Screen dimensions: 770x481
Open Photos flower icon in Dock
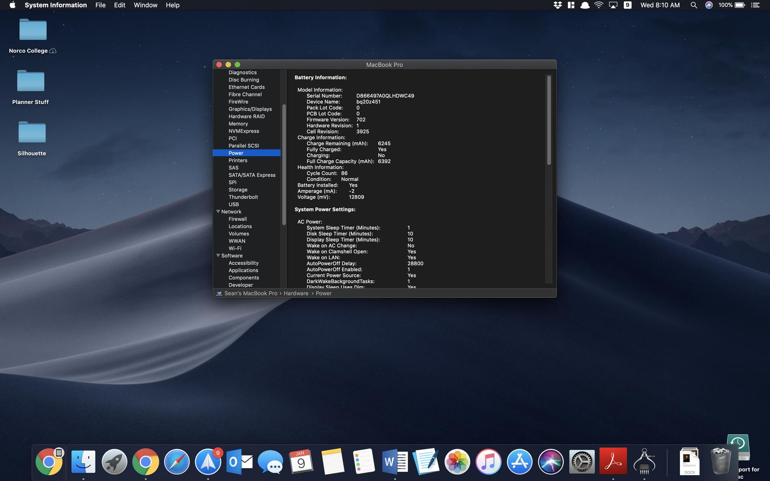(x=457, y=462)
